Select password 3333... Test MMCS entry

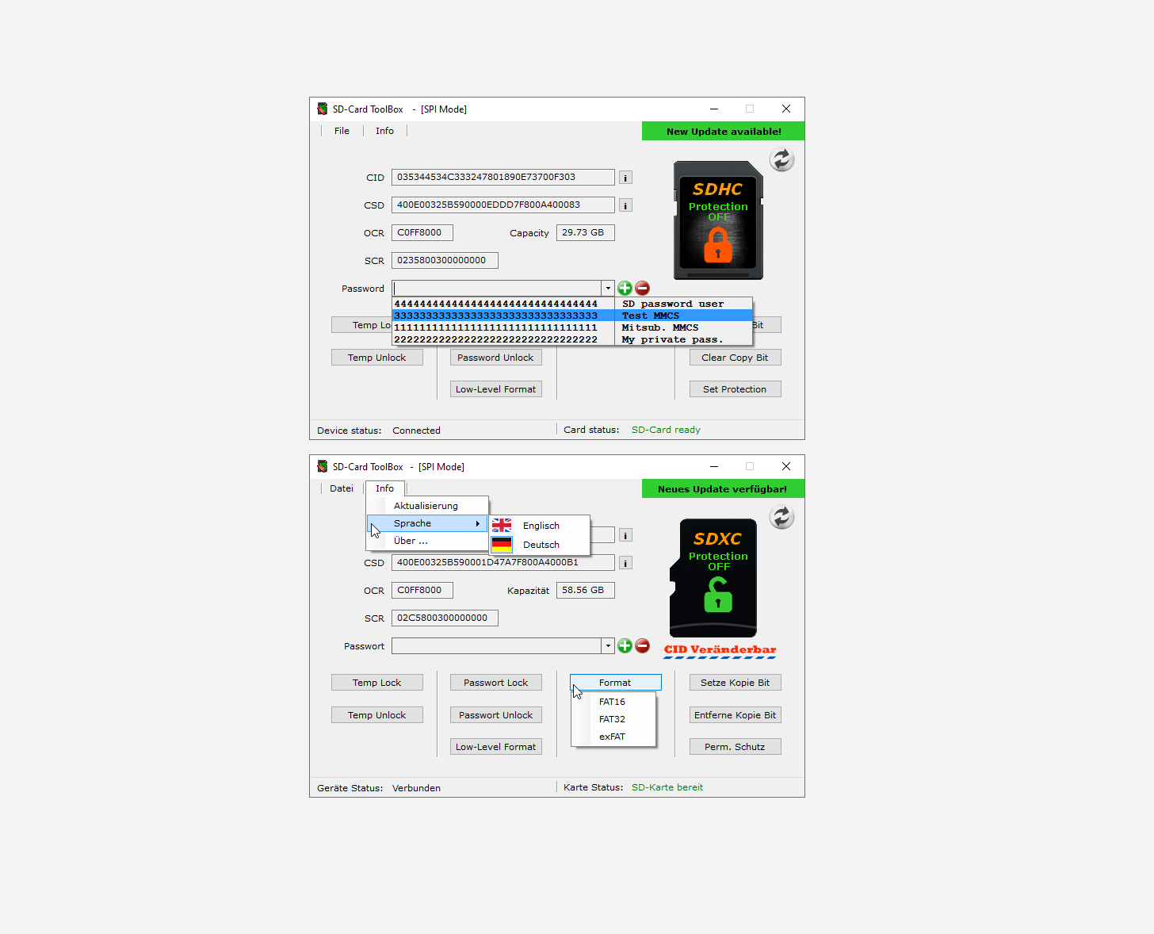pyautogui.click(x=571, y=316)
